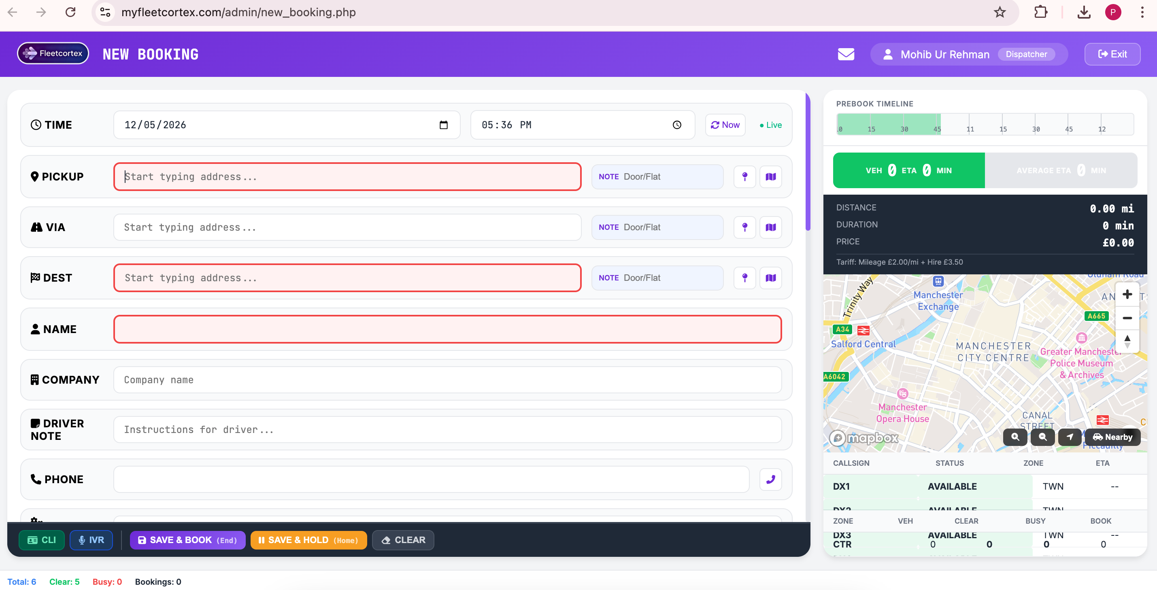The width and height of the screenshot is (1157, 590).
Task: Reset map bearing with compass control
Action: tap(1127, 341)
